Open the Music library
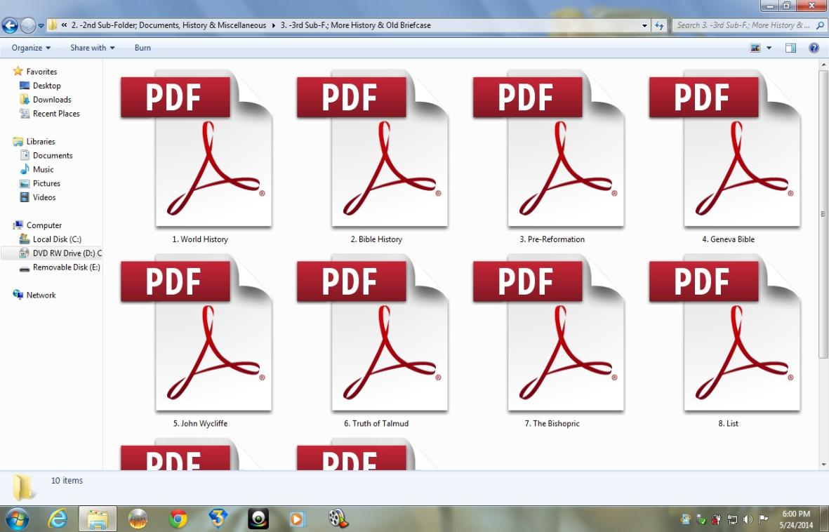 (37, 169)
